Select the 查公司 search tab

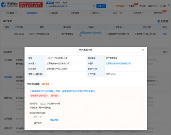pyautogui.click(x=50, y=3)
